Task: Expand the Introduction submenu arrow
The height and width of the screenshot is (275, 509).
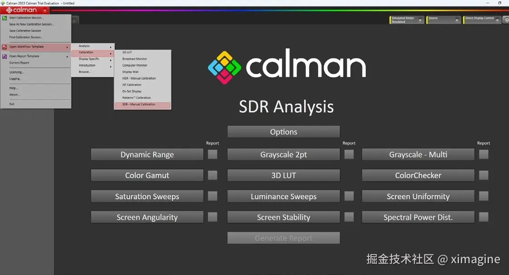Action: pyautogui.click(x=111, y=67)
